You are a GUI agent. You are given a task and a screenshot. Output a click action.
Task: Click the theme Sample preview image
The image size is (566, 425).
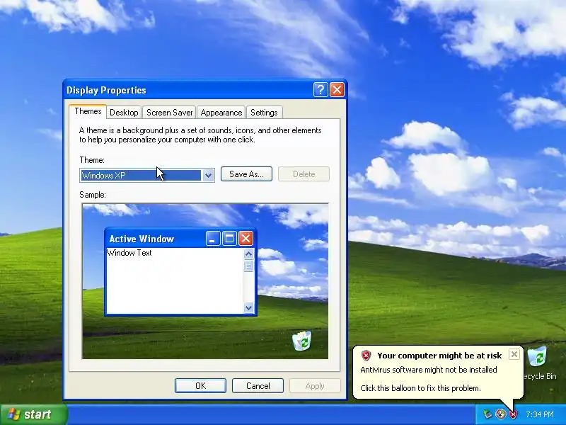pyautogui.click(x=205, y=281)
